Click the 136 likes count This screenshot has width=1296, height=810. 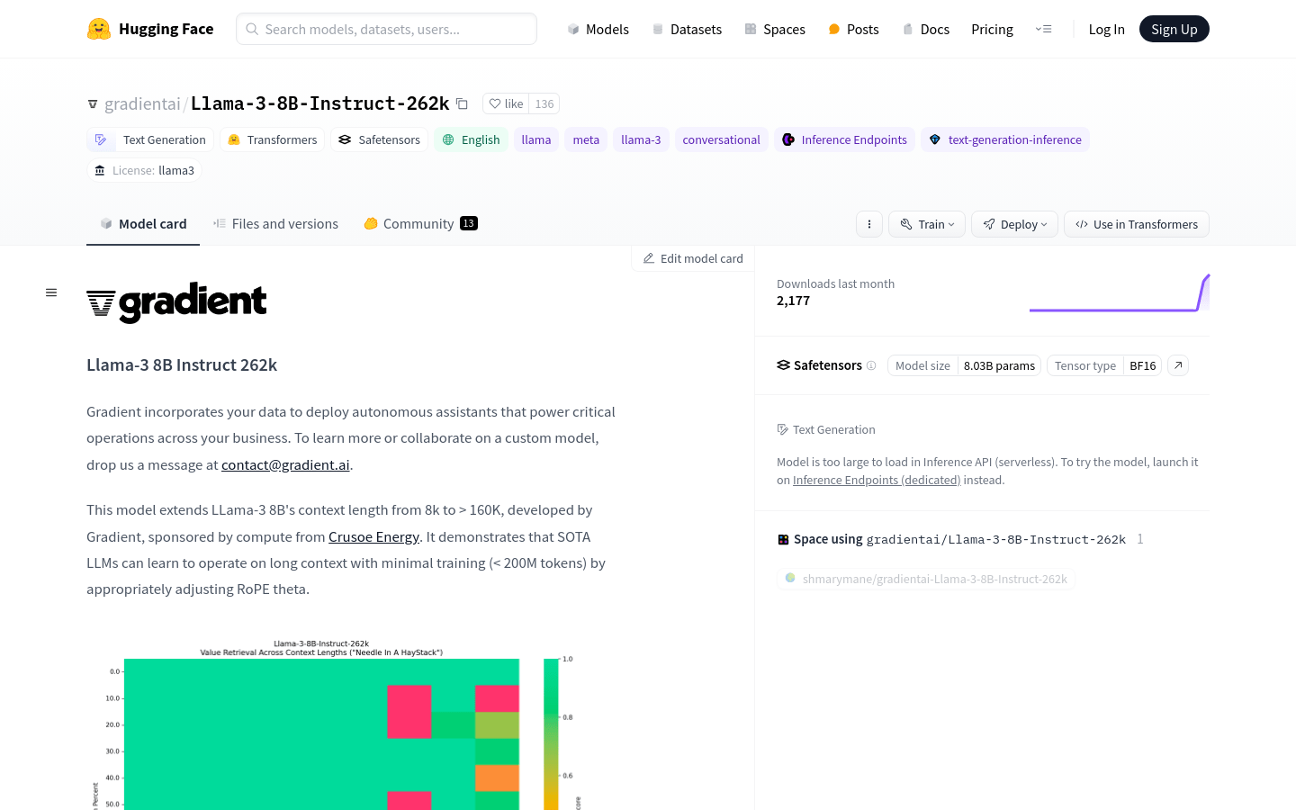(x=544, y=103)
